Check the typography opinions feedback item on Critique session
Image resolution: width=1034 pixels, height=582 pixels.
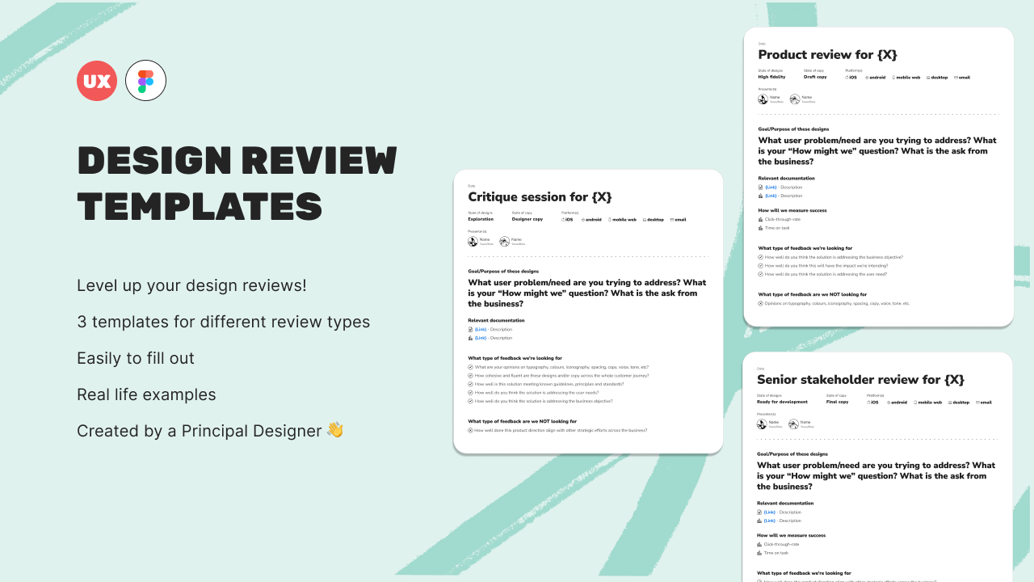pyautogui.click(x=470, y=366)
